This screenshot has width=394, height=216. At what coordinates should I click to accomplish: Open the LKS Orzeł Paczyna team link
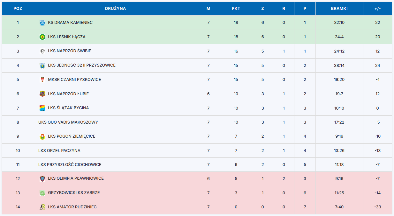(59, 151)
